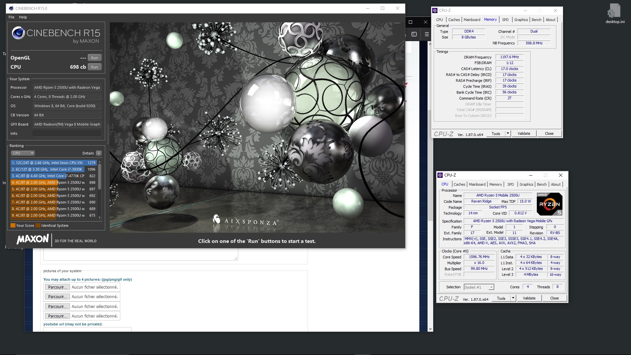Click the Your Score orange legend swatch
This screenshot has width=631, height=355.
[13, 225]
